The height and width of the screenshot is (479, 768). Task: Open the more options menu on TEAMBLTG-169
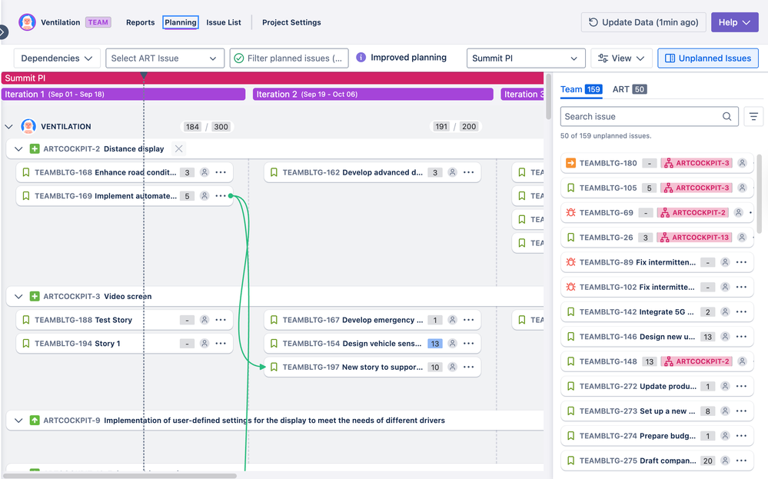pyautogui.click(x=221, y=196)
